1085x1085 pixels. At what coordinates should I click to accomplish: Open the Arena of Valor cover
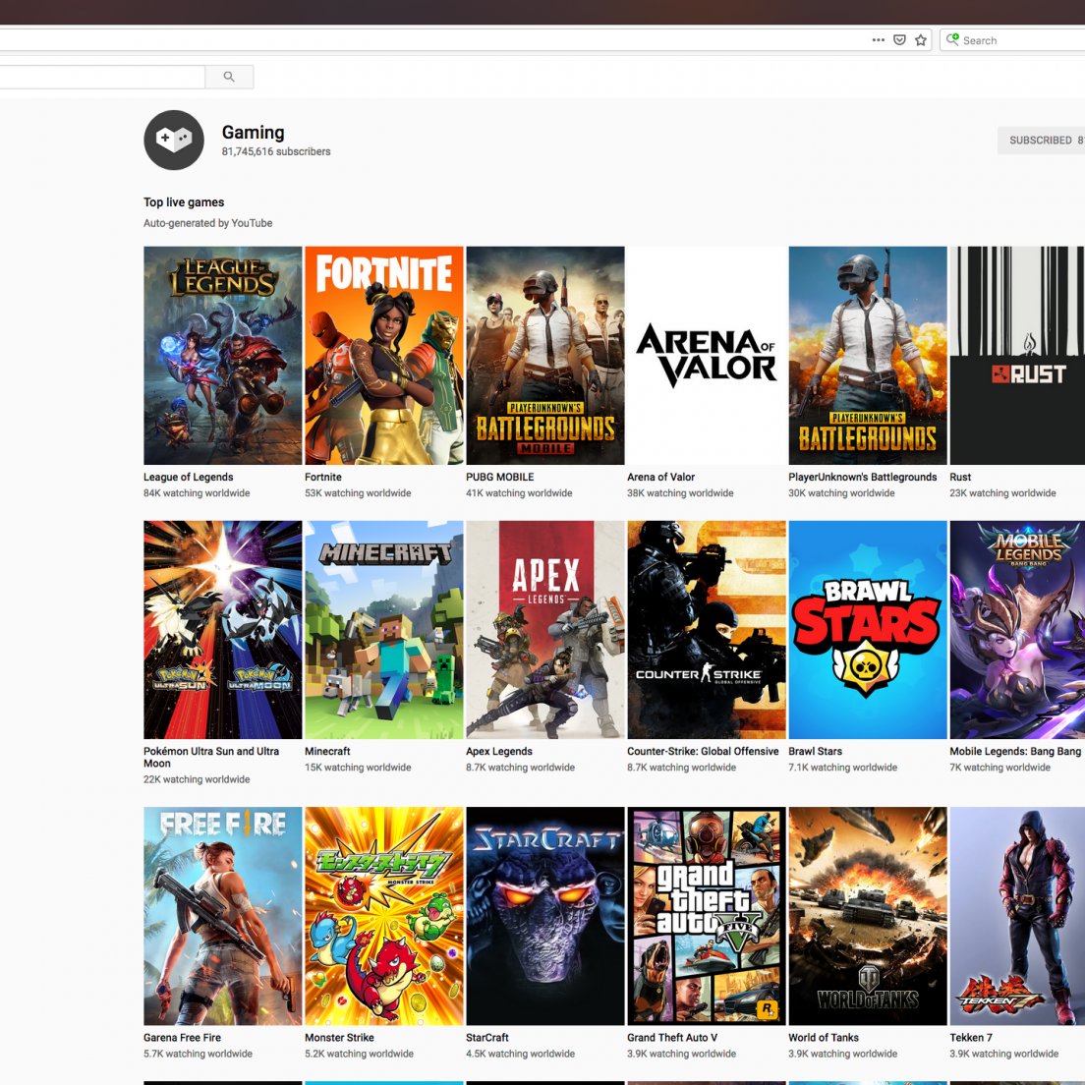(706, 355)
